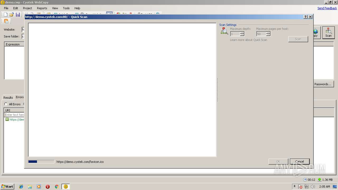Open the Tools menu
Screen dimensions: 338x190
point(66,8)
